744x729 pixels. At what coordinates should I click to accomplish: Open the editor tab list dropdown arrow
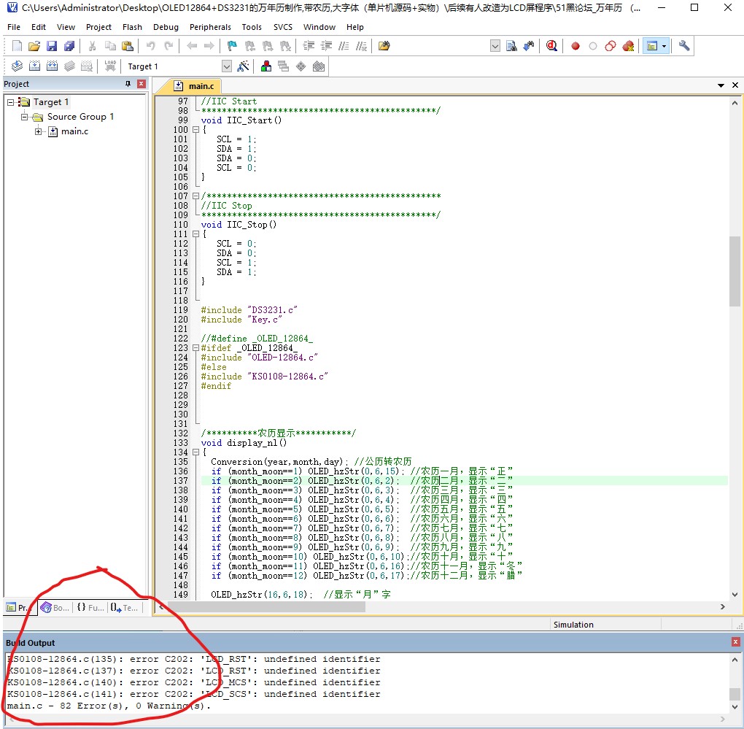click(721, 85)
